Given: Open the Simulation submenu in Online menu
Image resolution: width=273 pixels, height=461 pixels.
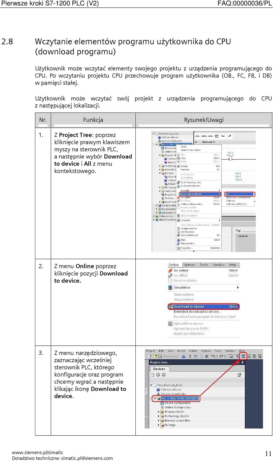Looking at the screenshot, I should click(204, 287).
